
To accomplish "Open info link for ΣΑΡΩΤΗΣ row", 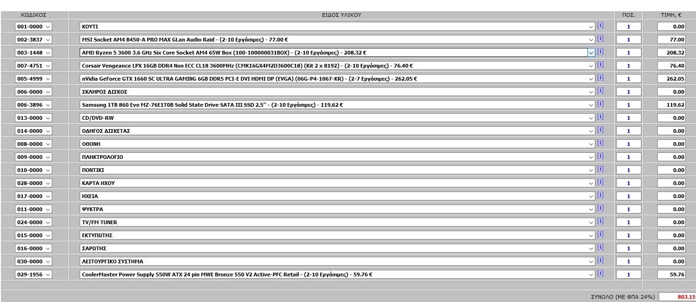I will tap(600, 247).
